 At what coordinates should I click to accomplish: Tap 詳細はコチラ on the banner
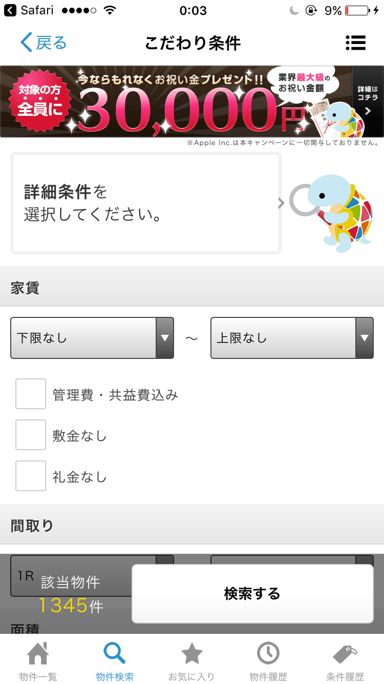click(x=368, y=102)
